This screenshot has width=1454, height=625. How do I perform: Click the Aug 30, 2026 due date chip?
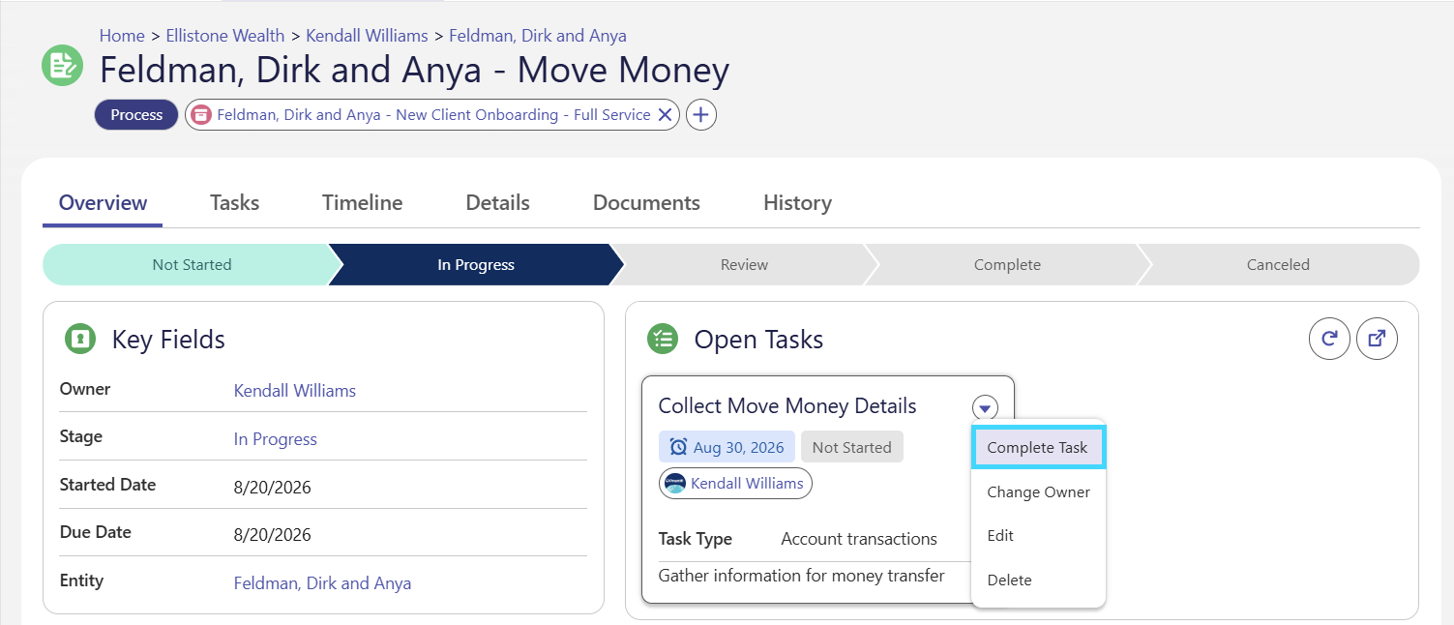[727, 447]
